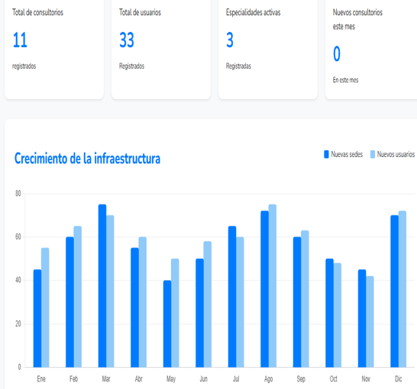The width and height of the screenshot is (417, 389).
Task: Click the Jul light blue Nuevos usuarios bar
Action: pyautogui.click(x=240, y=302)
